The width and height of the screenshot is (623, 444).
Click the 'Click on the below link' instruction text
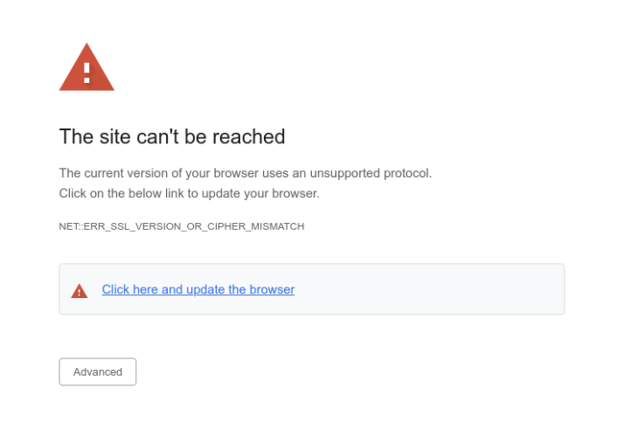coord(189,193)
